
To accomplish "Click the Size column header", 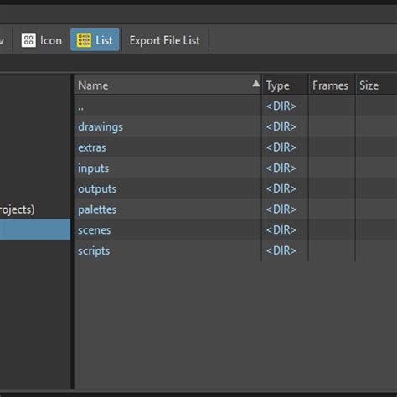I will [376, 85].
